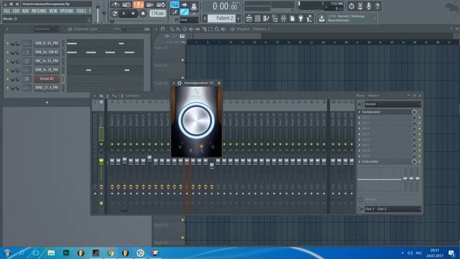The height and width of the screenshot is (259, 460).
Task: Click the tempo tapper icon
Action: point(309,19)
